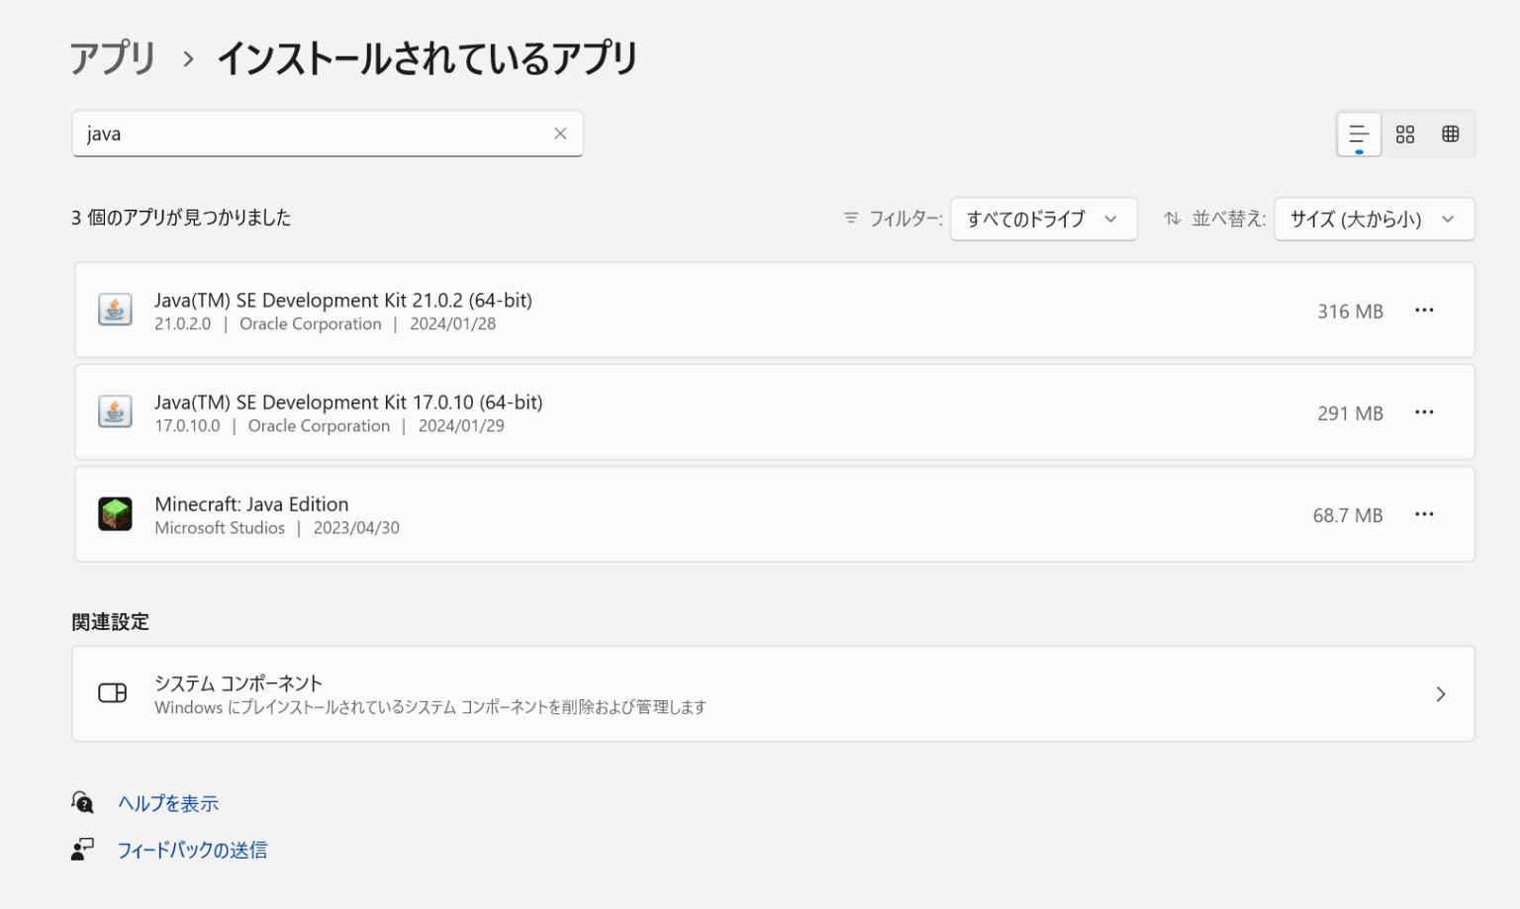
Task: Expand options for Java SE Development Kit 21.0.2
Action: (1424, 310)
